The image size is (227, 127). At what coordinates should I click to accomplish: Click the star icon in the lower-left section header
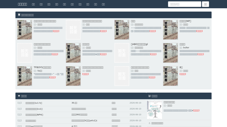click(x=19, y=96)
